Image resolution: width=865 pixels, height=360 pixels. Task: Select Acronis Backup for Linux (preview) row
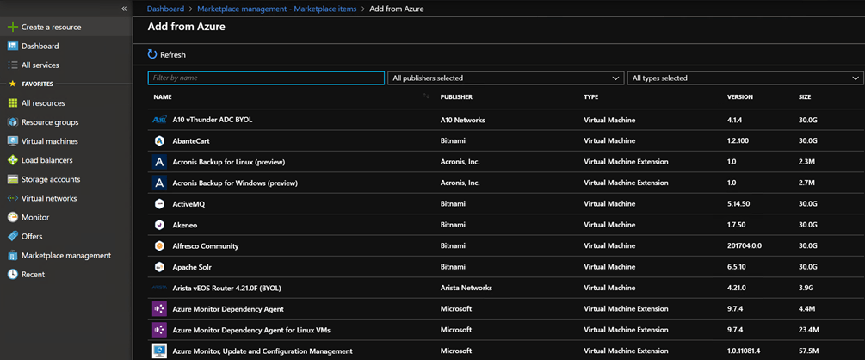click(x=506, y=162)
